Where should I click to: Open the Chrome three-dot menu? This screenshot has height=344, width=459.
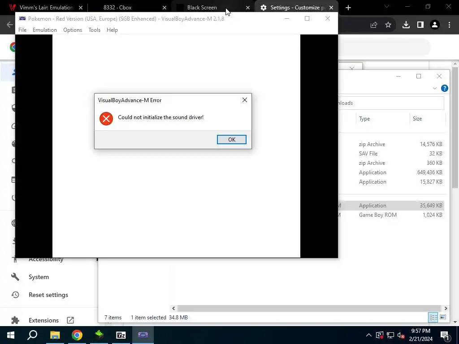coord(449,25)
